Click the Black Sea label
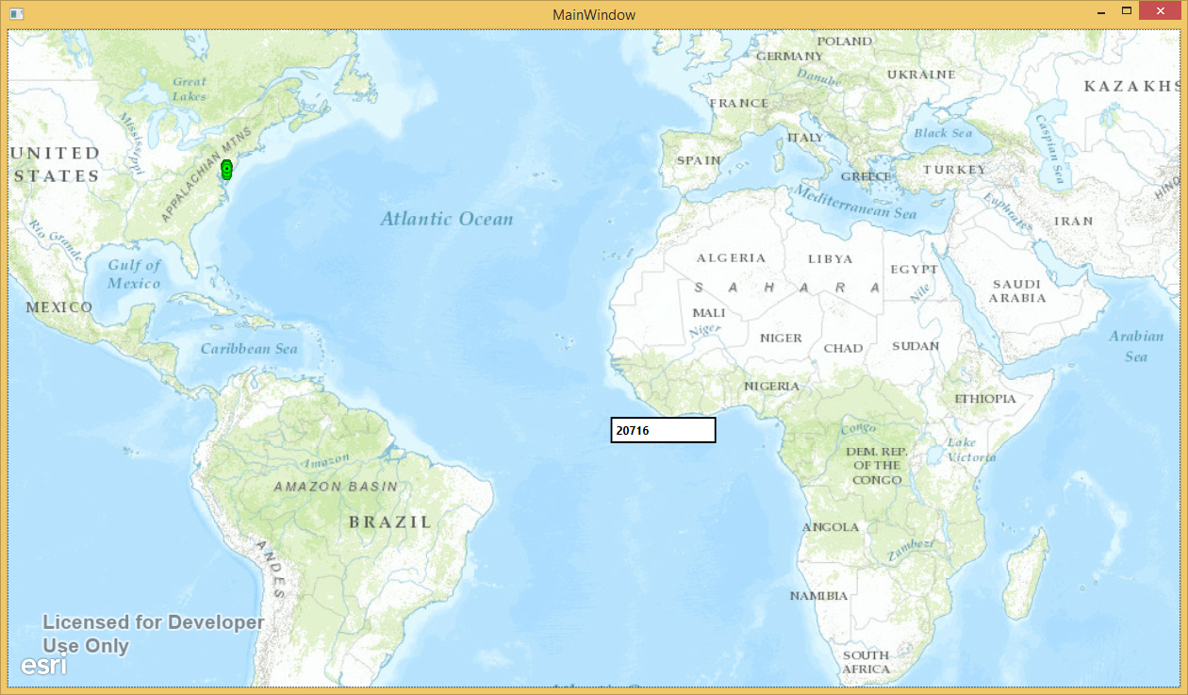 pos(943,133)
